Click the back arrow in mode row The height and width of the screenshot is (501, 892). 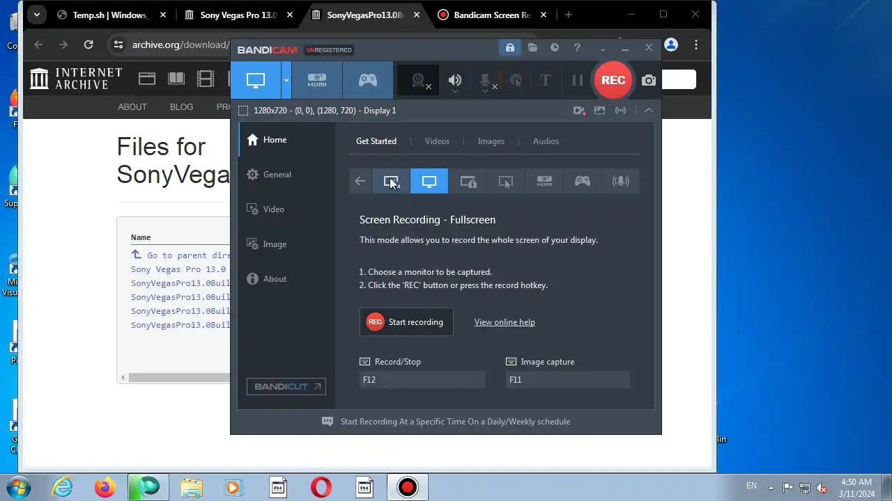click(360, 181)
